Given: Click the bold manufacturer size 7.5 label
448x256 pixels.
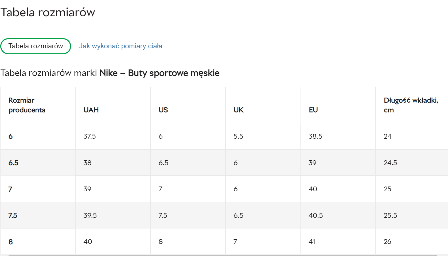Looking at the screenshot, I should click(13, 215).
